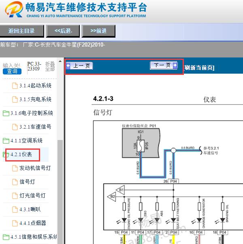Focus the keyword search input field
This screenshot has width=243, height=244.
click(11, 66)
